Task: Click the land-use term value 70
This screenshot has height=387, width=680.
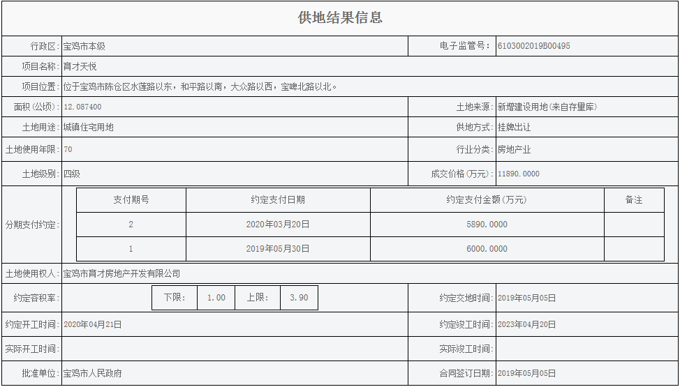Action: click(68, 149)
